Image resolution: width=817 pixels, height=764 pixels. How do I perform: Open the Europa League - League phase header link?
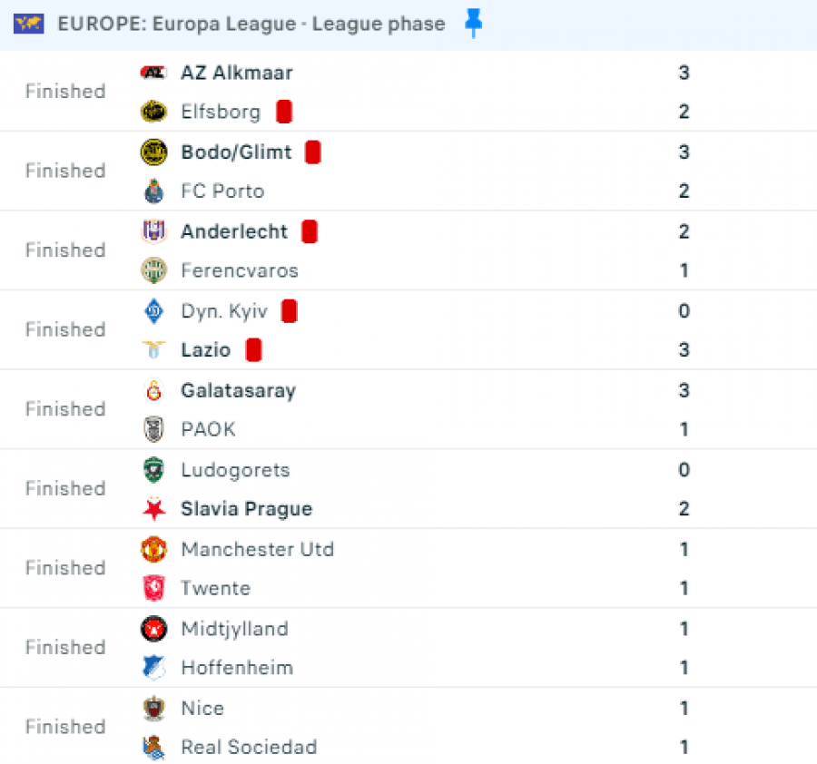(251, 24)
